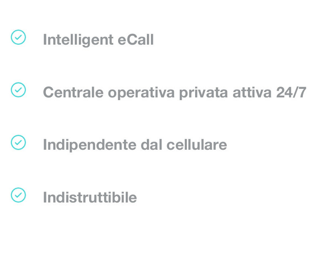Click the word attiva before 24/7

(252, 92)
